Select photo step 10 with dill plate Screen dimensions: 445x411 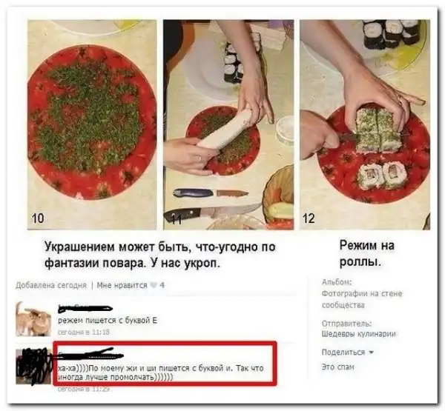tap(92, 124)
